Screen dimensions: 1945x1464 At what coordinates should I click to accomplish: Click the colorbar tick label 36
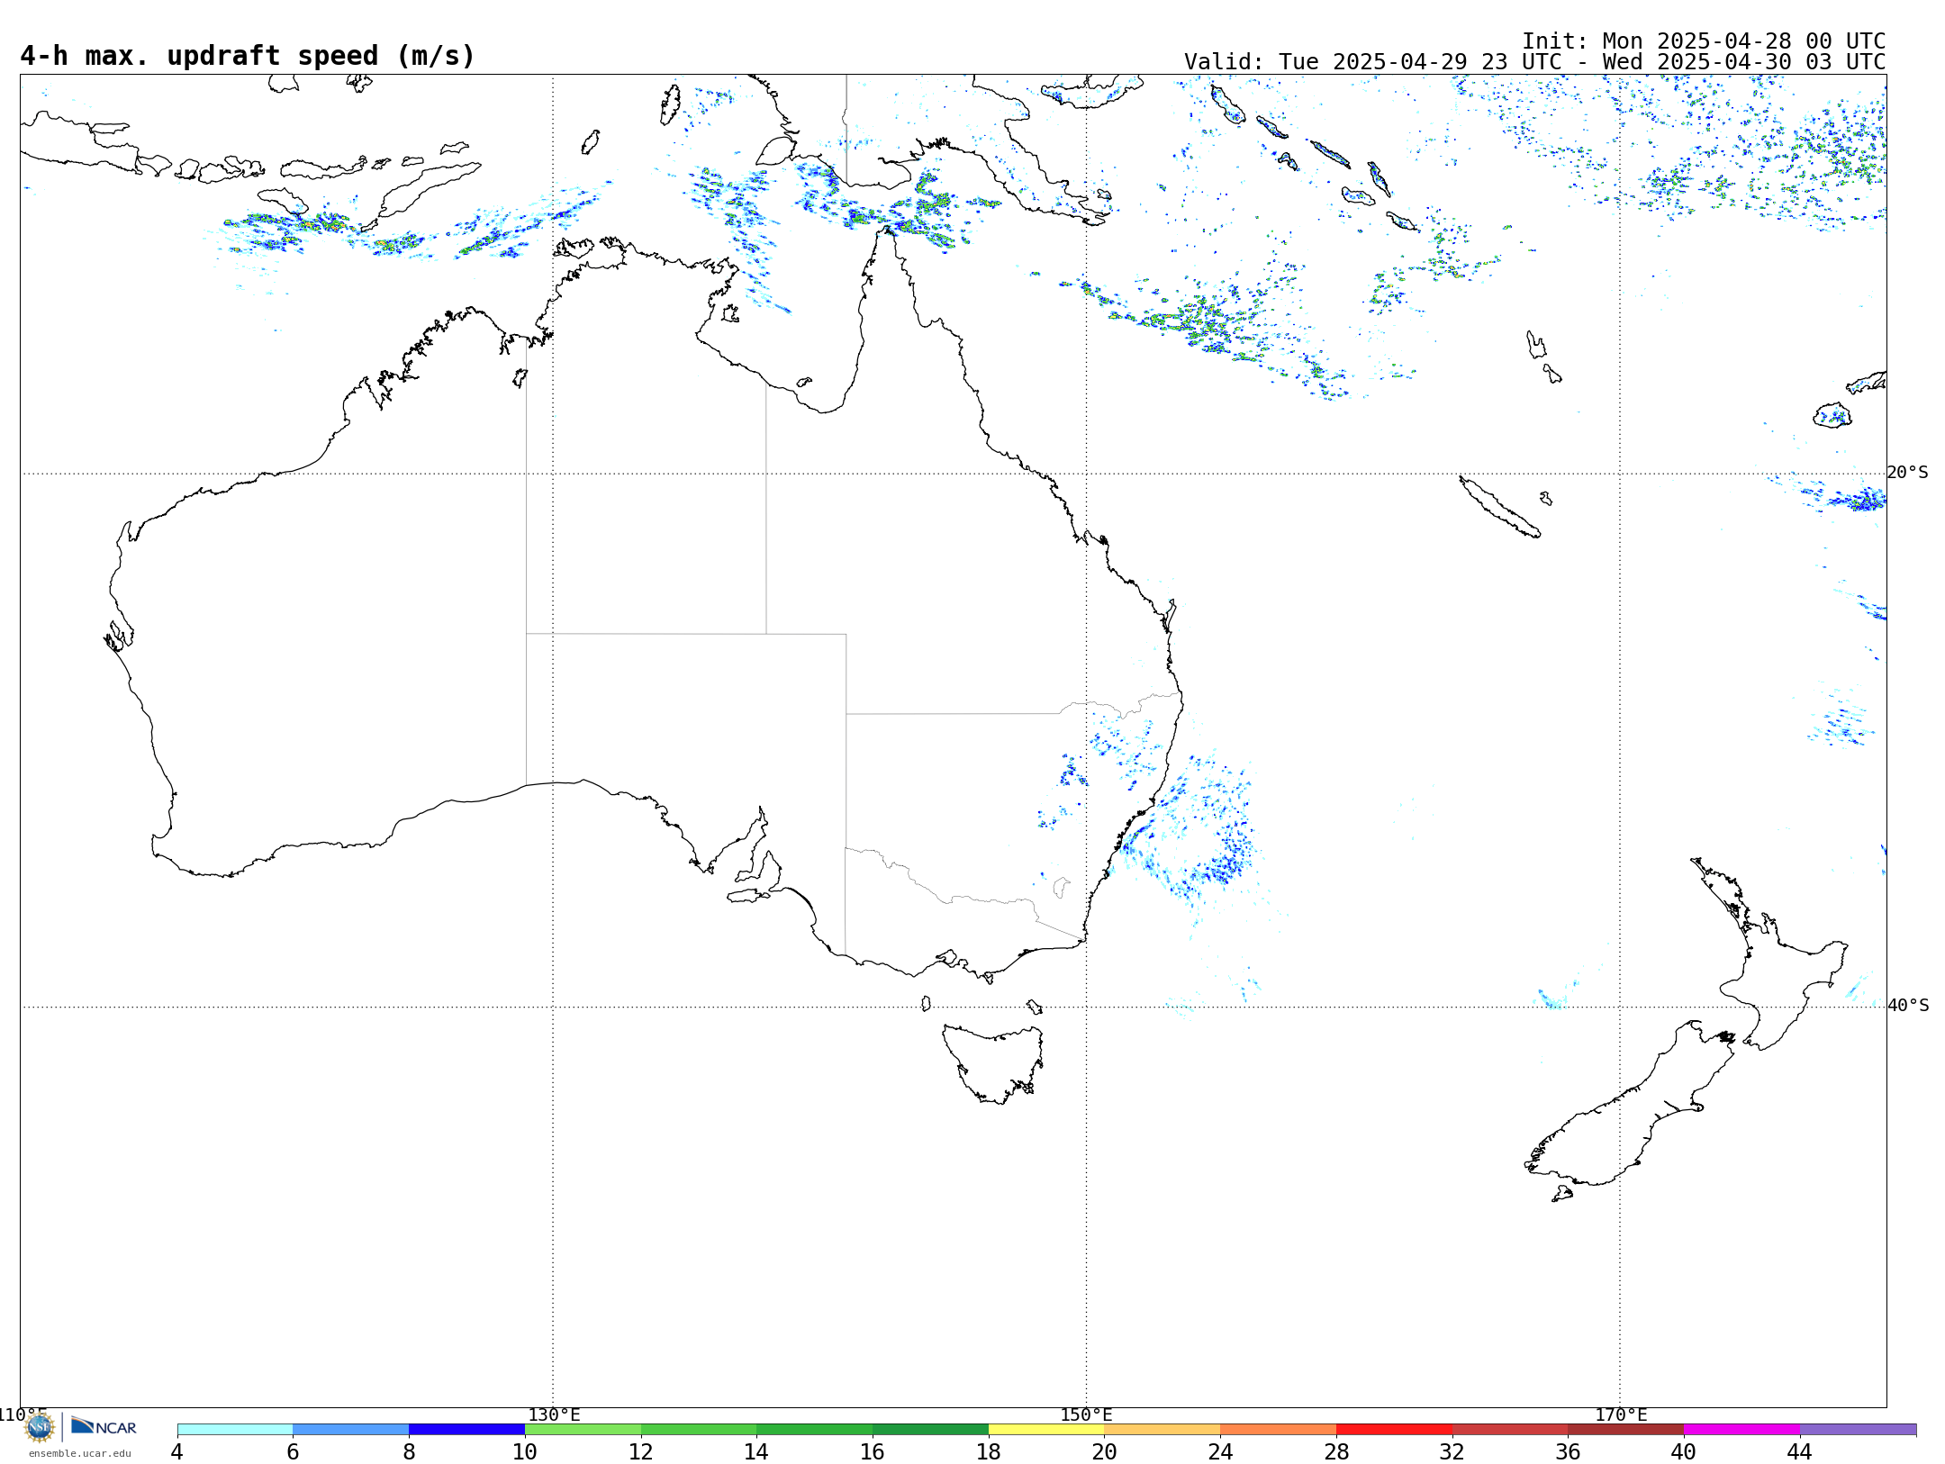point(1569,1451)
